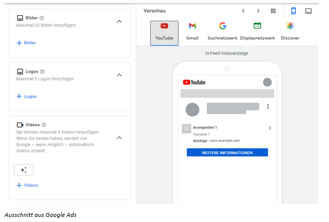Screen dimensions: 329x222
Task: Click the Logos picture icon
Action: click(x=20, y=72)
